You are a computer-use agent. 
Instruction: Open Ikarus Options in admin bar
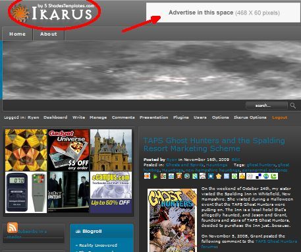pos(250,117)
